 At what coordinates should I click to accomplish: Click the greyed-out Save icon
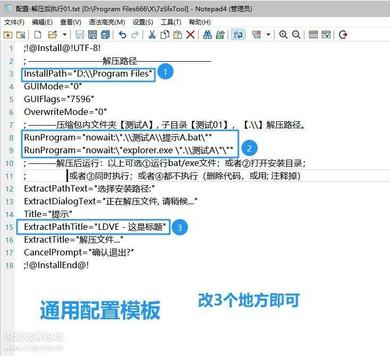[80, 35]
